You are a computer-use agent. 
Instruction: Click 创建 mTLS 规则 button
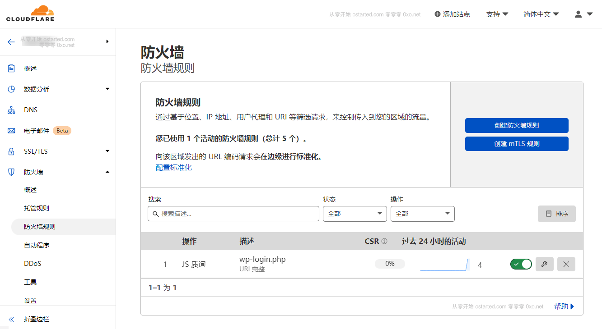point(517,144)
